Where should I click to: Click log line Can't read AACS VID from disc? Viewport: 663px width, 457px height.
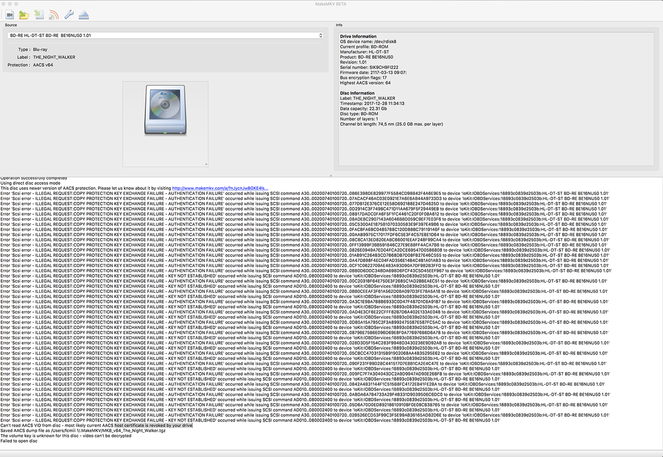96,426
